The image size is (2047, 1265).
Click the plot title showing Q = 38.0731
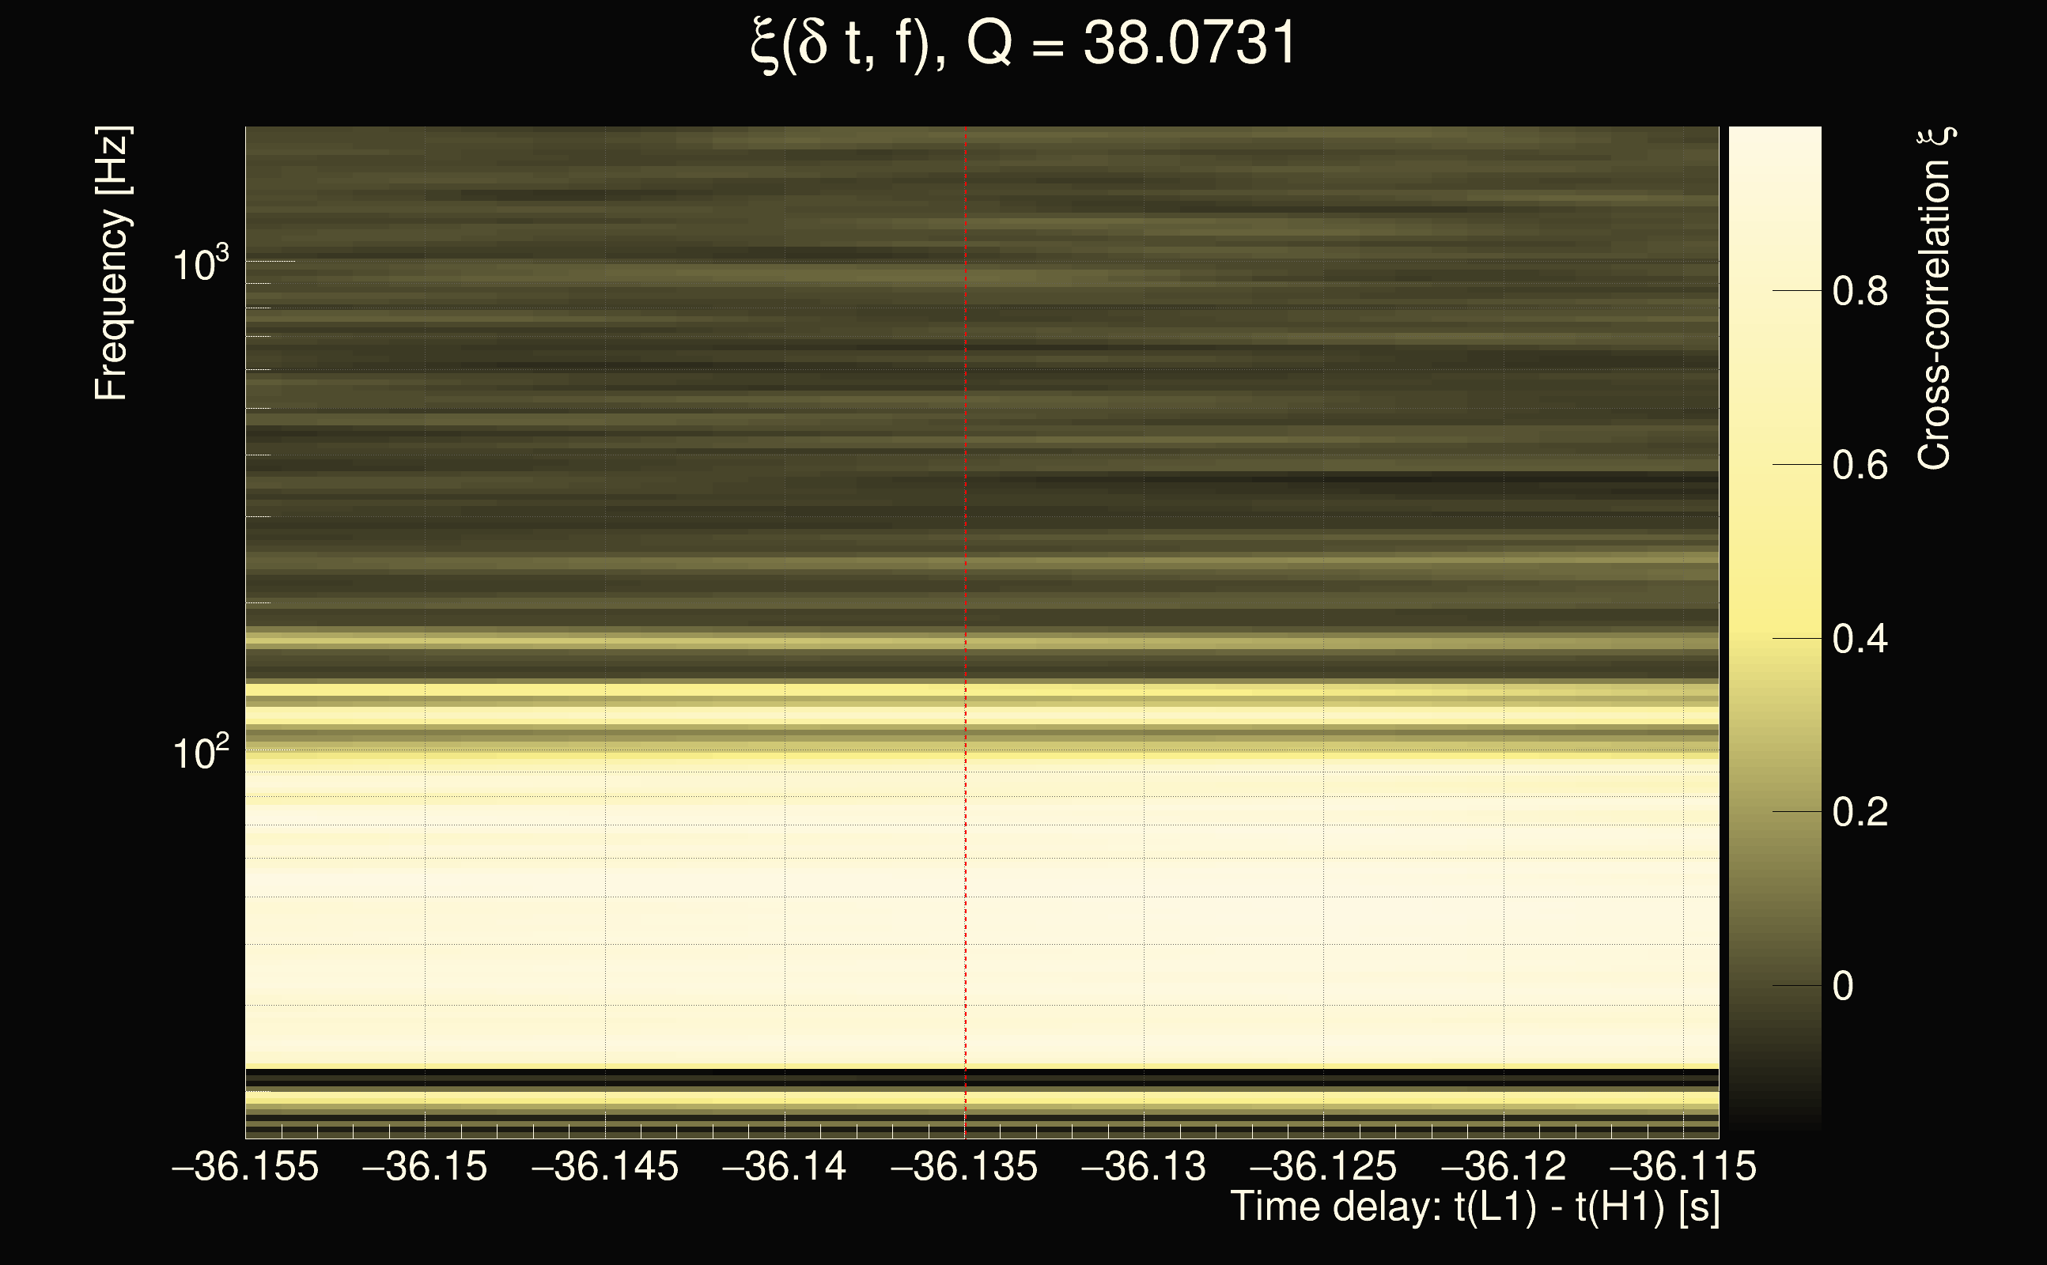coord(1023,43)
